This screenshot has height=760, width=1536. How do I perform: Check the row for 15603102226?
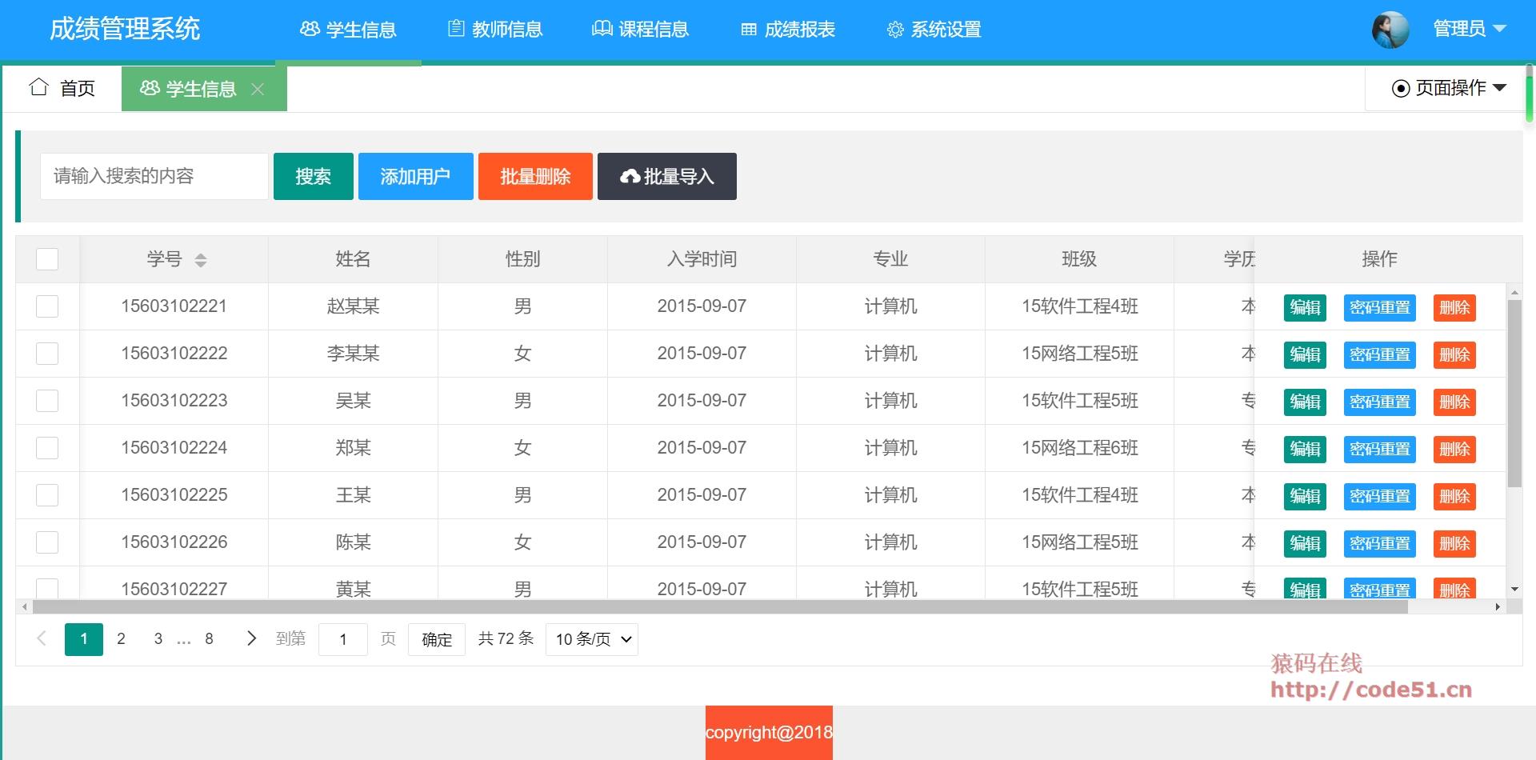tap(47, 542)
